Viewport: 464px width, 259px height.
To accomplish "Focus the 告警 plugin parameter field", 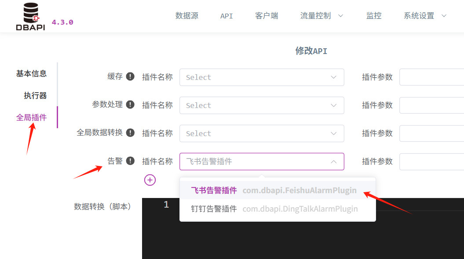I will [x=432, y=162].
